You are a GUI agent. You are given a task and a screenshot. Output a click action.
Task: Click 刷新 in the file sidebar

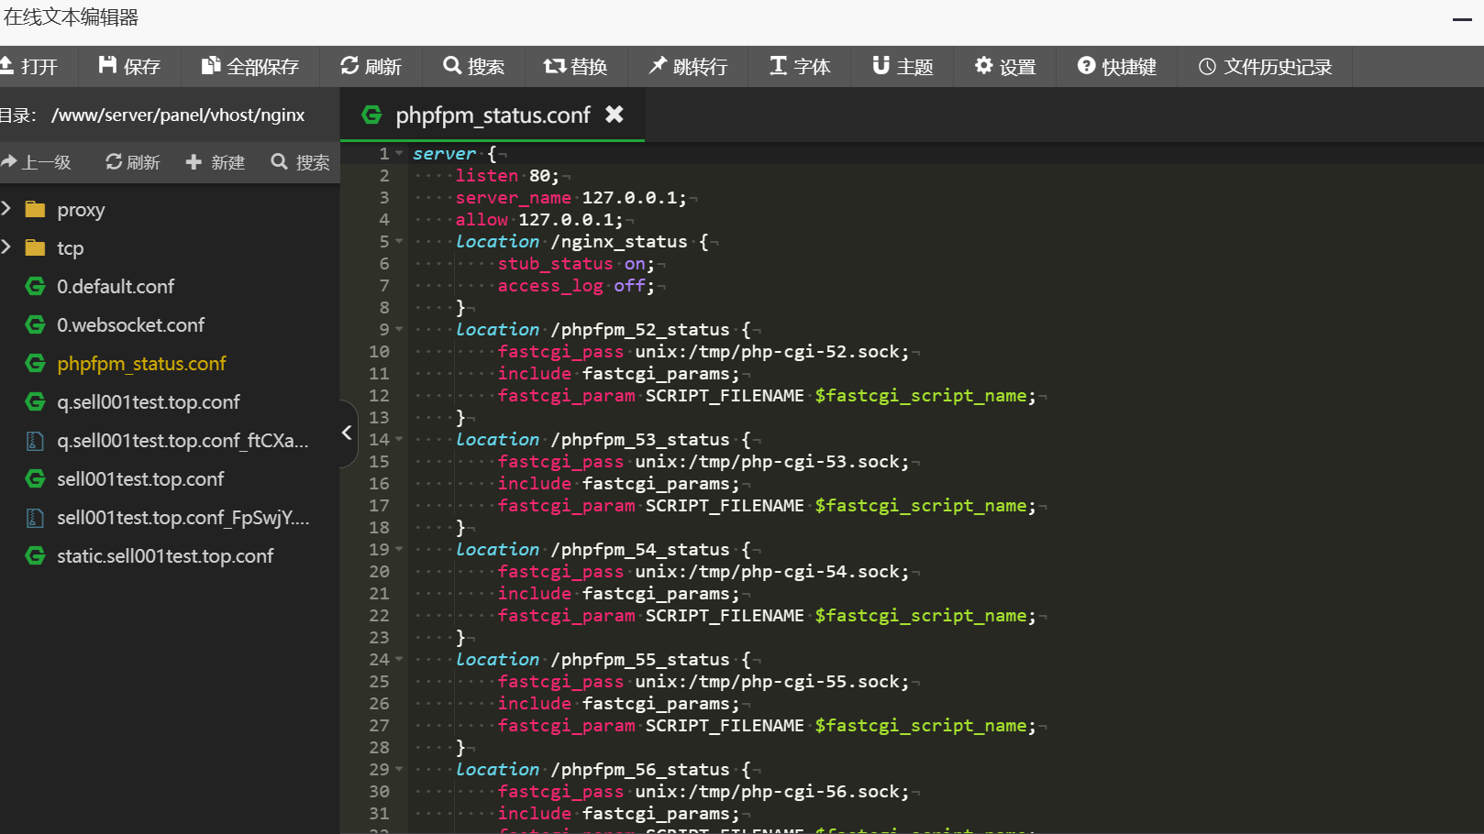(133, 162)
